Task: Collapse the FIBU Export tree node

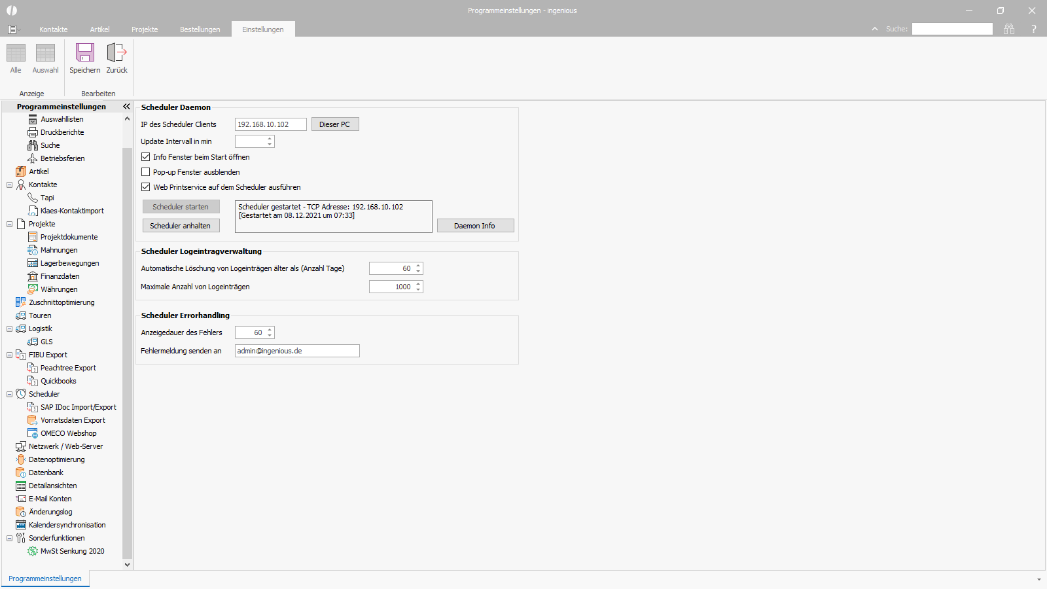Action: pos(10,355)
